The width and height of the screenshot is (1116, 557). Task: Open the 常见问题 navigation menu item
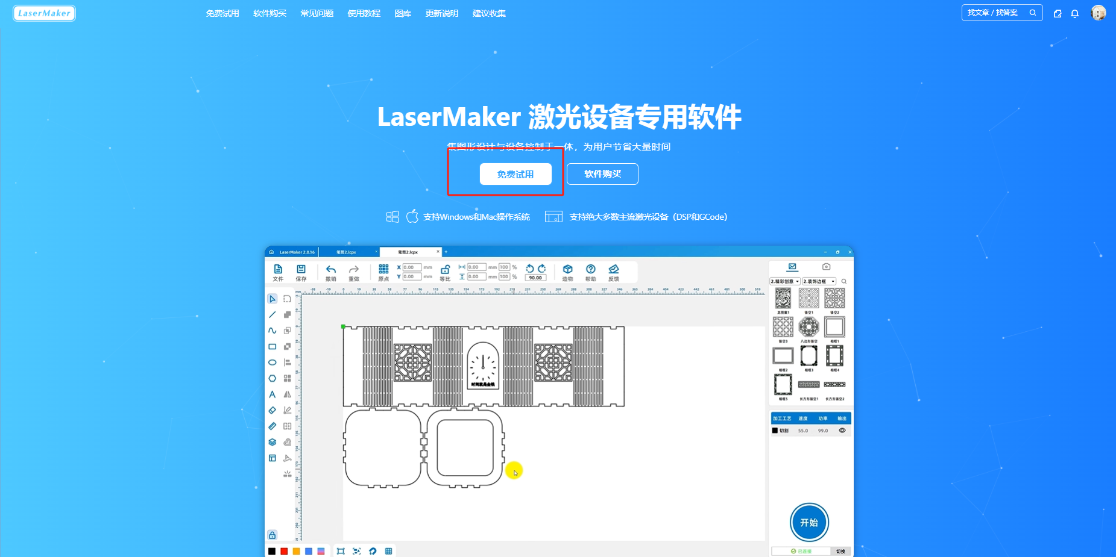point(317,13)
